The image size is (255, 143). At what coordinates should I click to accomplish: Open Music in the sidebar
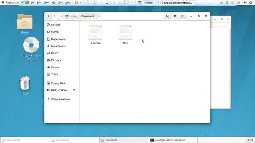point(62,53)
